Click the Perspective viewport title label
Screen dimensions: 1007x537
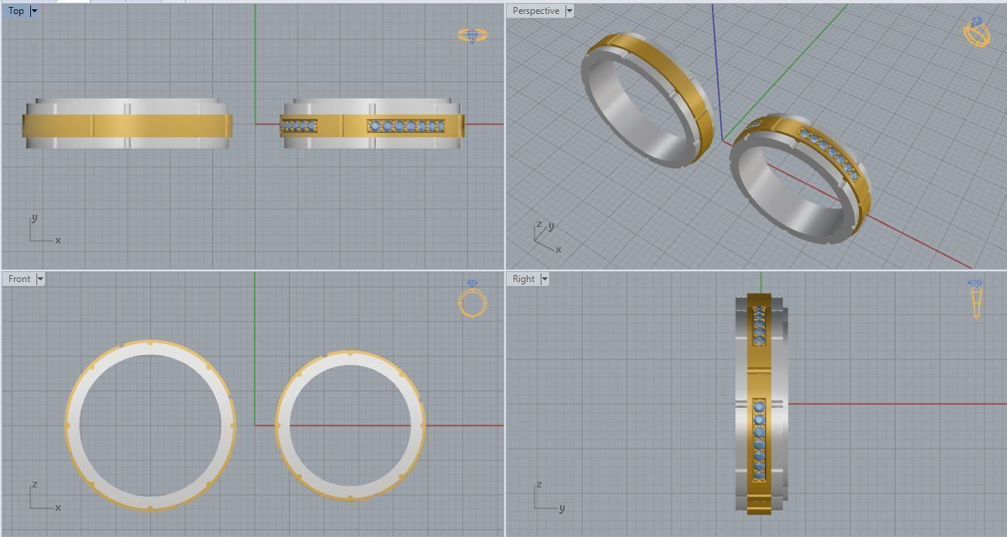click(535, 11)
